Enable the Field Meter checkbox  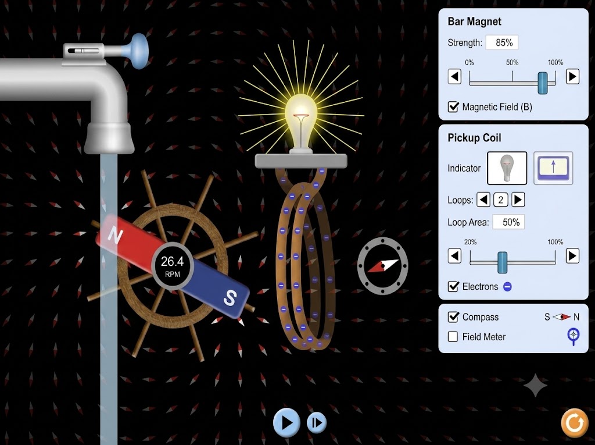[x=453, y=337]
